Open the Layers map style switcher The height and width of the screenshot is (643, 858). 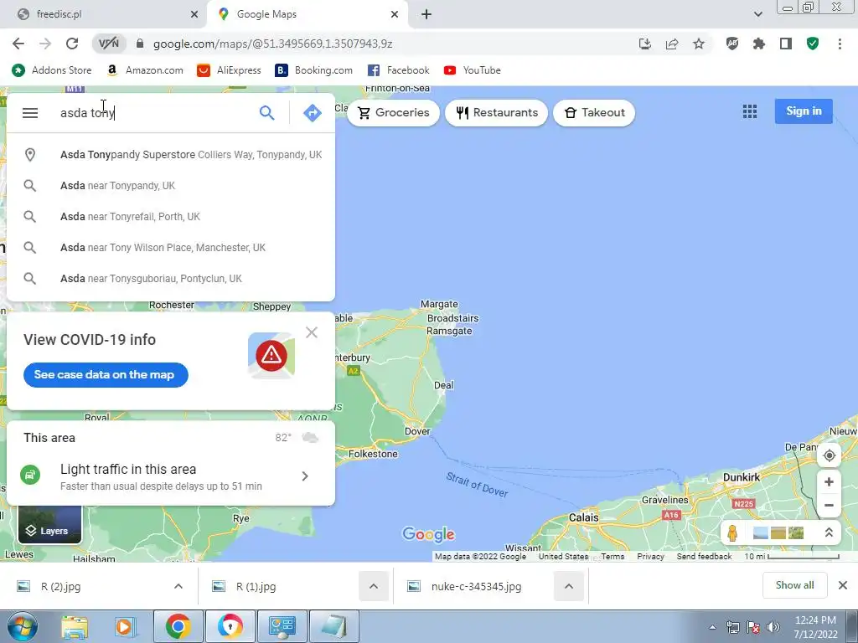(49, 525)
